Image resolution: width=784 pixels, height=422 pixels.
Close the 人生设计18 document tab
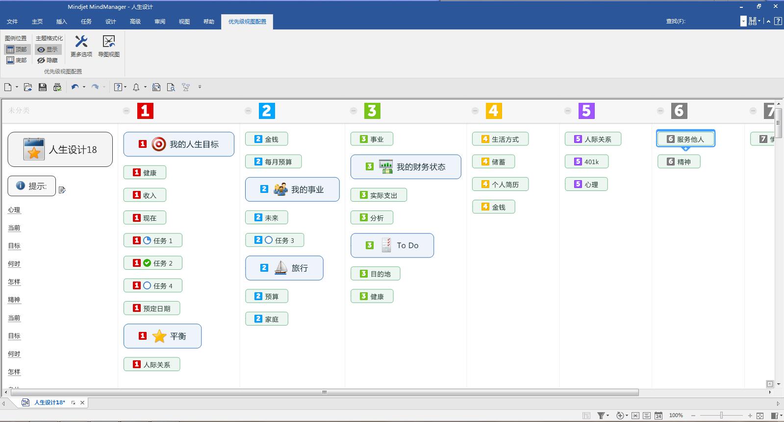(x=82, y=402)
